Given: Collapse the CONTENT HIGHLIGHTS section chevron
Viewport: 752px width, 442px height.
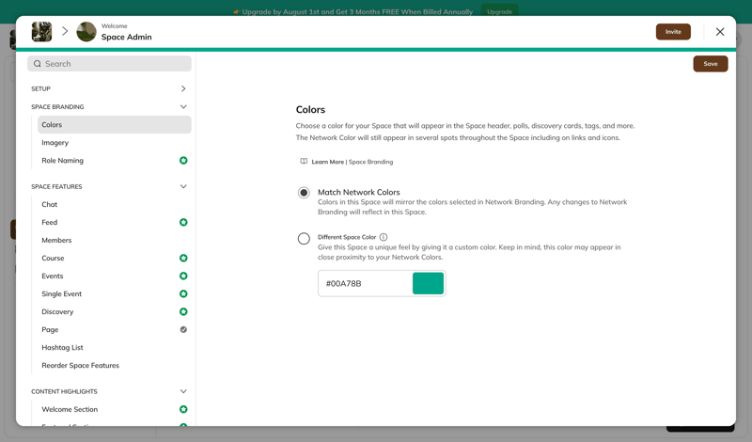Looking at the screenshot, I should [183, 391].
